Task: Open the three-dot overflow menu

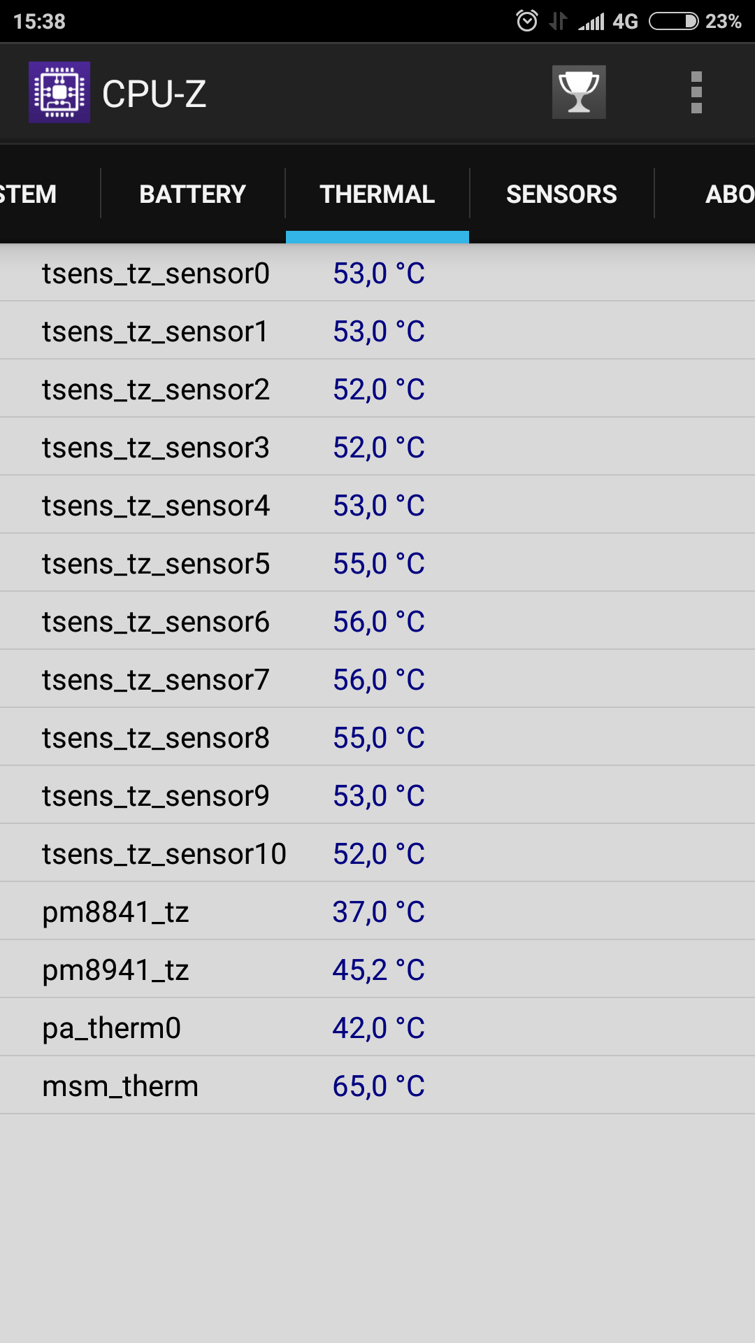Action: 696,92
